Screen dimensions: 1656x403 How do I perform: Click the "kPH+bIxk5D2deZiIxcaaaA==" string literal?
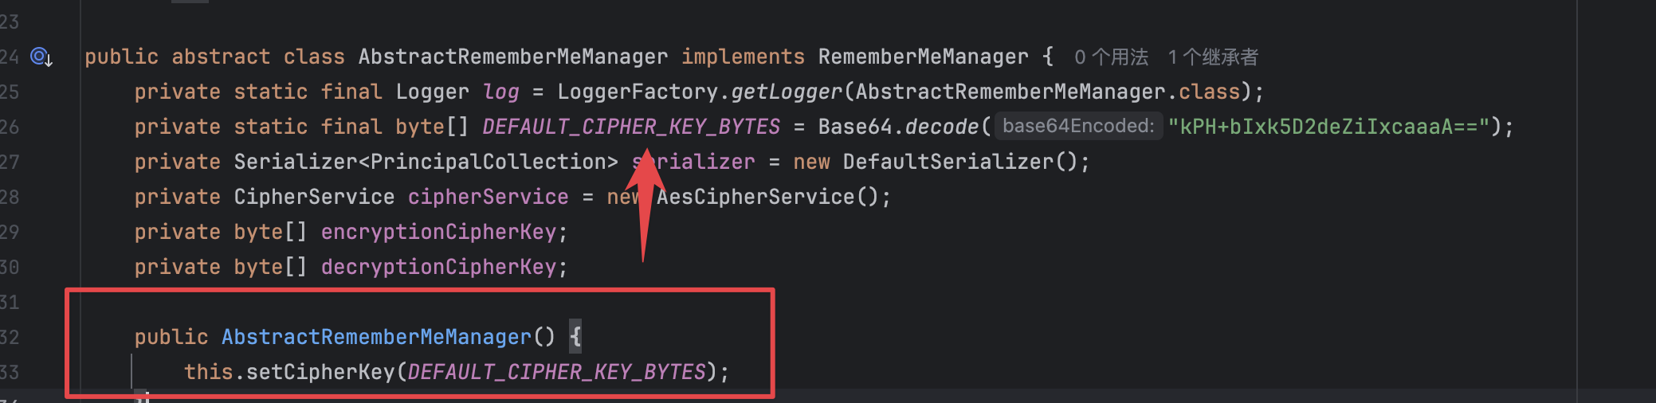pyautogui.click(x=1328, y=127)
